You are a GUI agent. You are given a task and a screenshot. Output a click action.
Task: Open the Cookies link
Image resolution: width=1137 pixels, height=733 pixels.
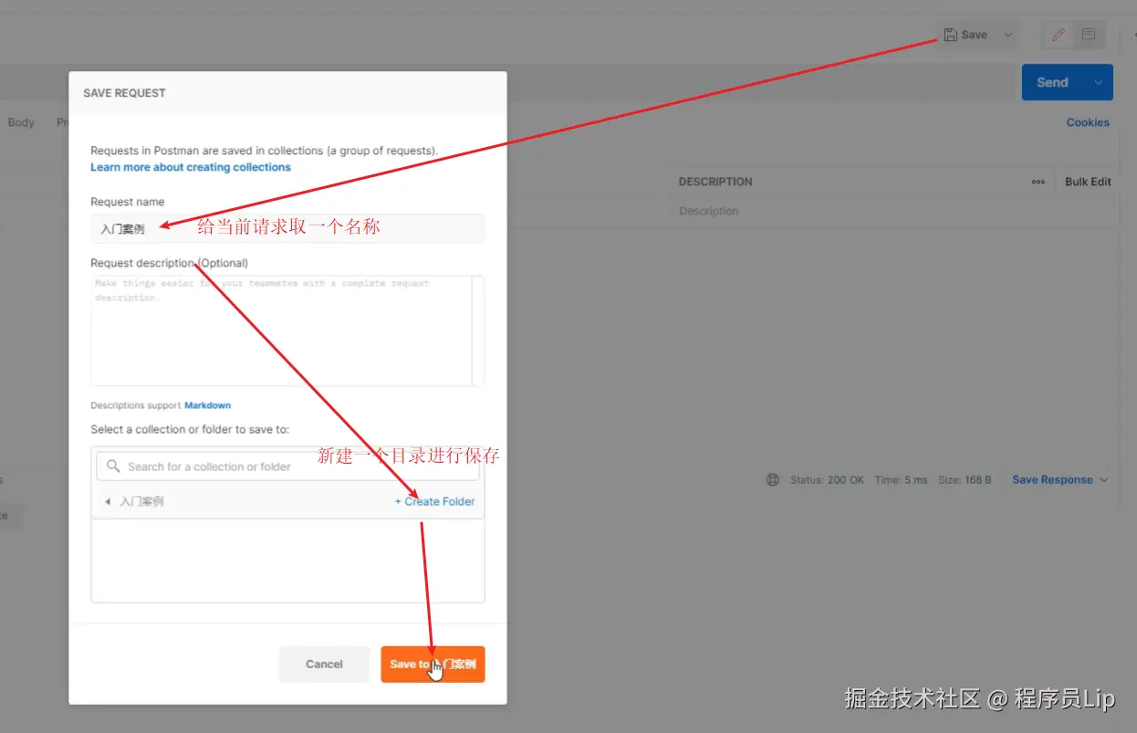click(x=1088, y=122)
